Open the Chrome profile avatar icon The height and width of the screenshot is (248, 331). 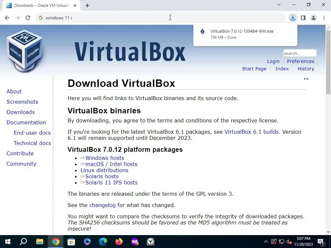coord(314,18)
